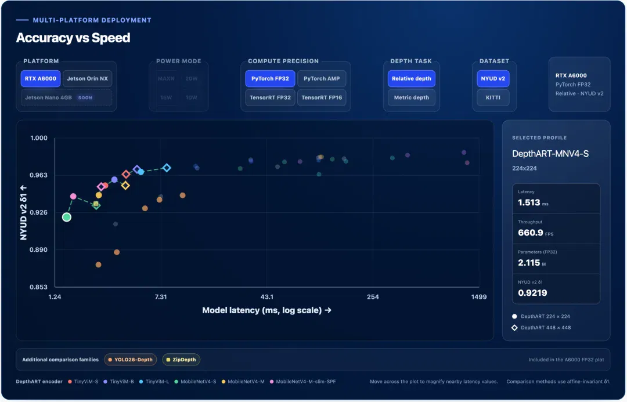Click the DepthART 448 × 448 legend marker
Screen dimensions: 627x402
(514, 328)
